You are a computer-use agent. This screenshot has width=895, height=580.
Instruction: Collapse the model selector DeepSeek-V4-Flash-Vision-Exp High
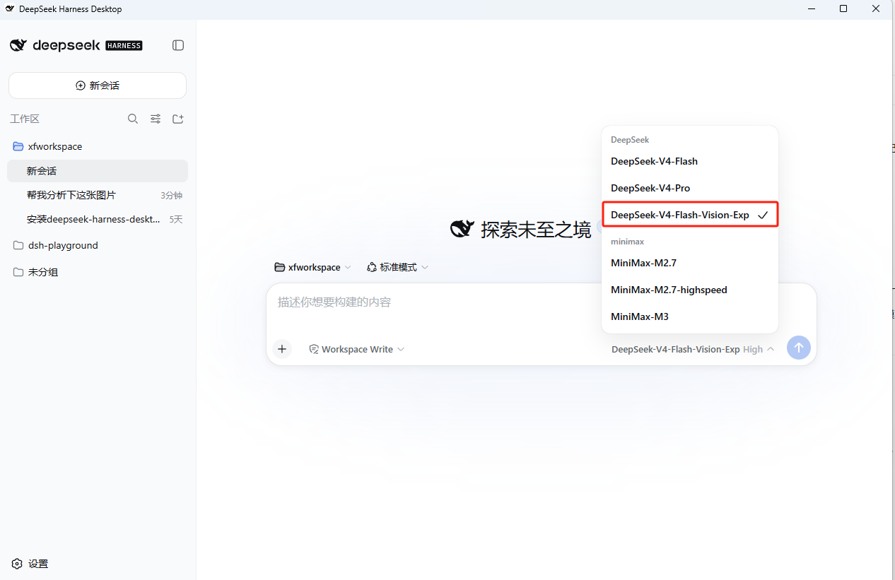click(x=692, y=349)
